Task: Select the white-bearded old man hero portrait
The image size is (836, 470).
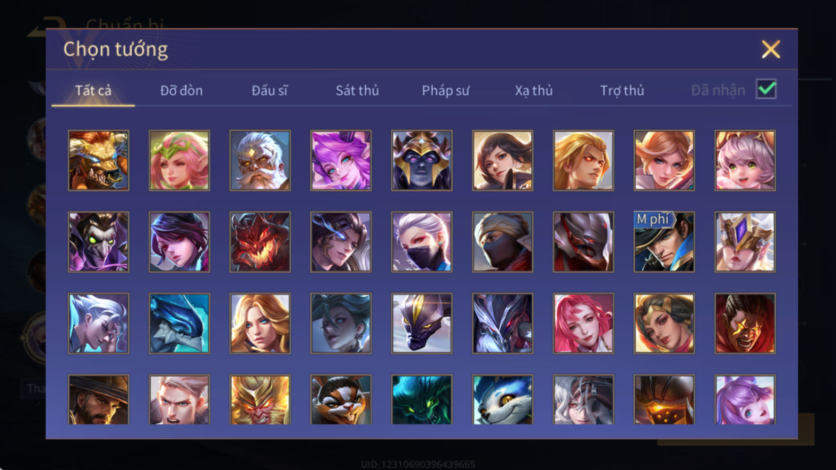Action: coord(260,160)
